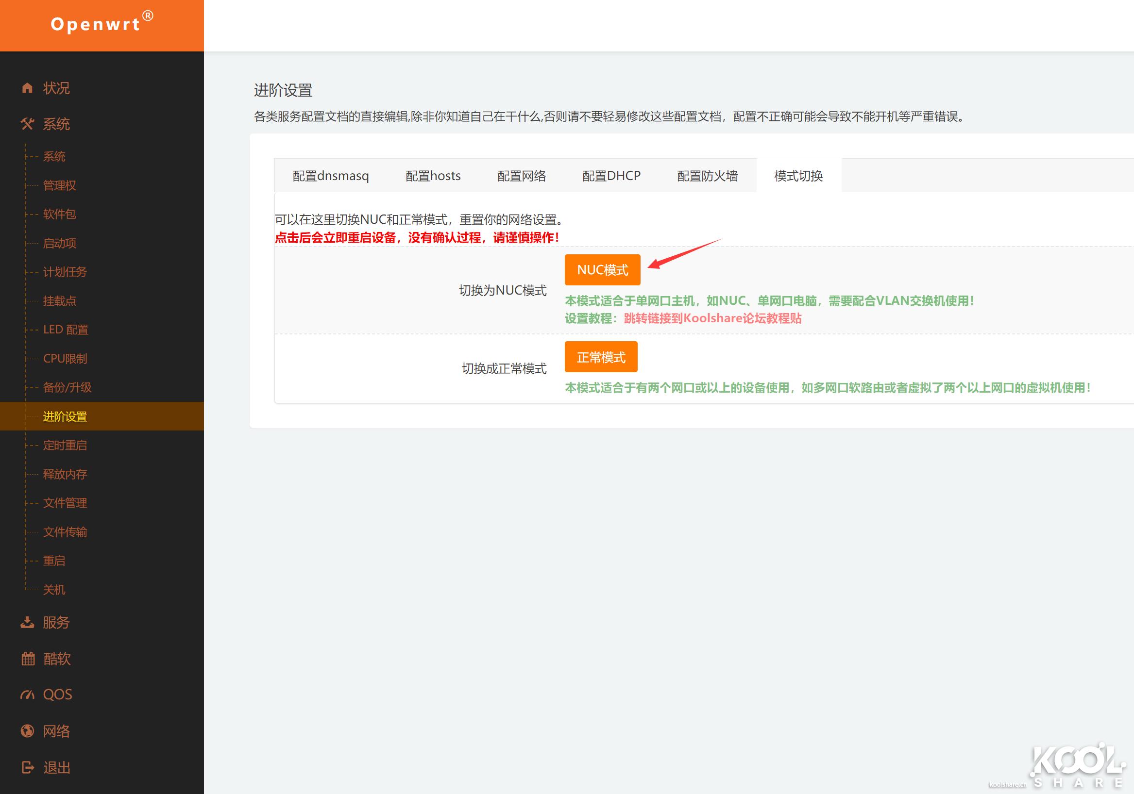1134x794 pixels.
Task: Click the home icon next to 状况
Action: [27, 87]
